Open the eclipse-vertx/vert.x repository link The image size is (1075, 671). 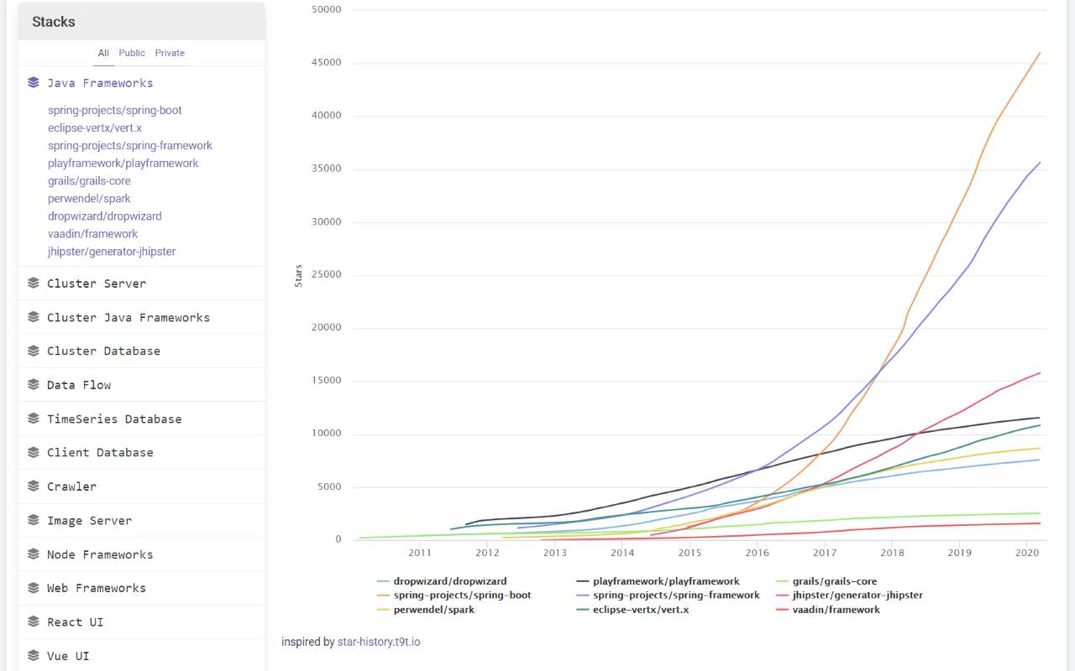[94, 127]
